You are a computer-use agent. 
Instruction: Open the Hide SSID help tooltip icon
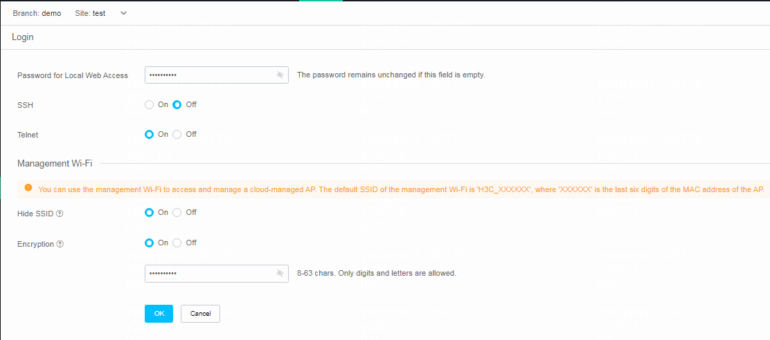coord(60,214)
